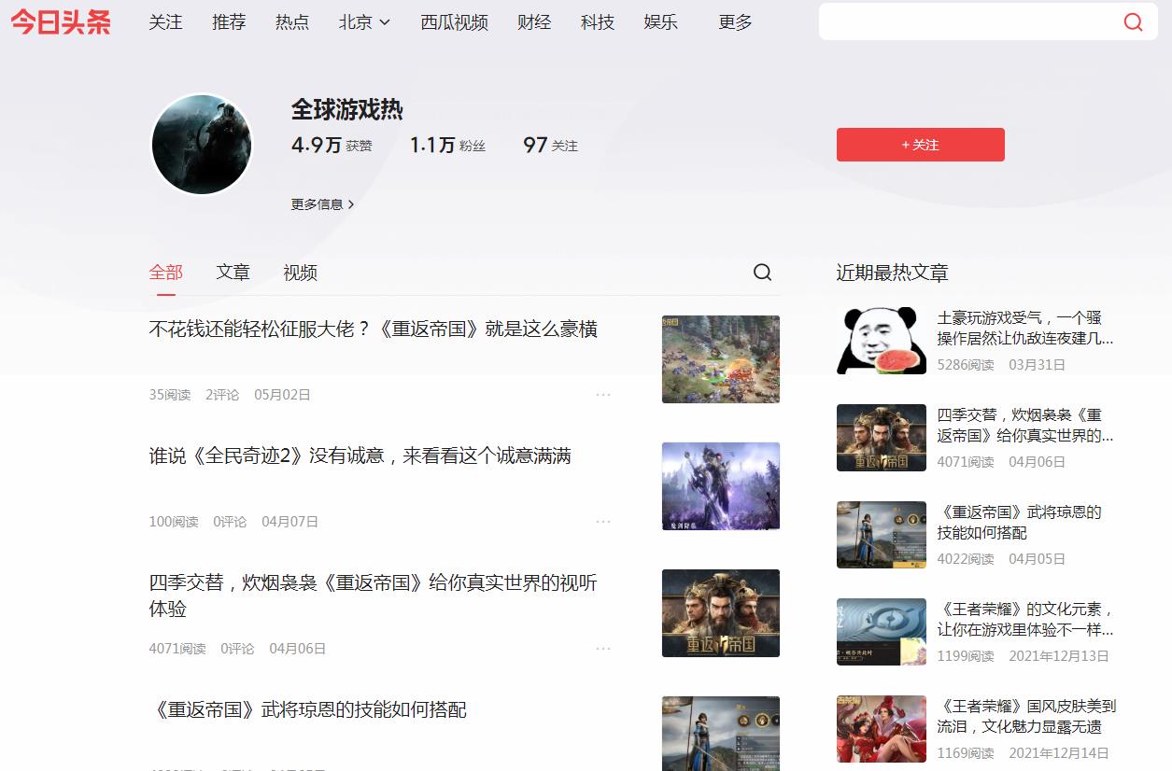Click sidebar thumbnail dated 04月05日
Viewport: 1172px width, 771px height.
882,535
